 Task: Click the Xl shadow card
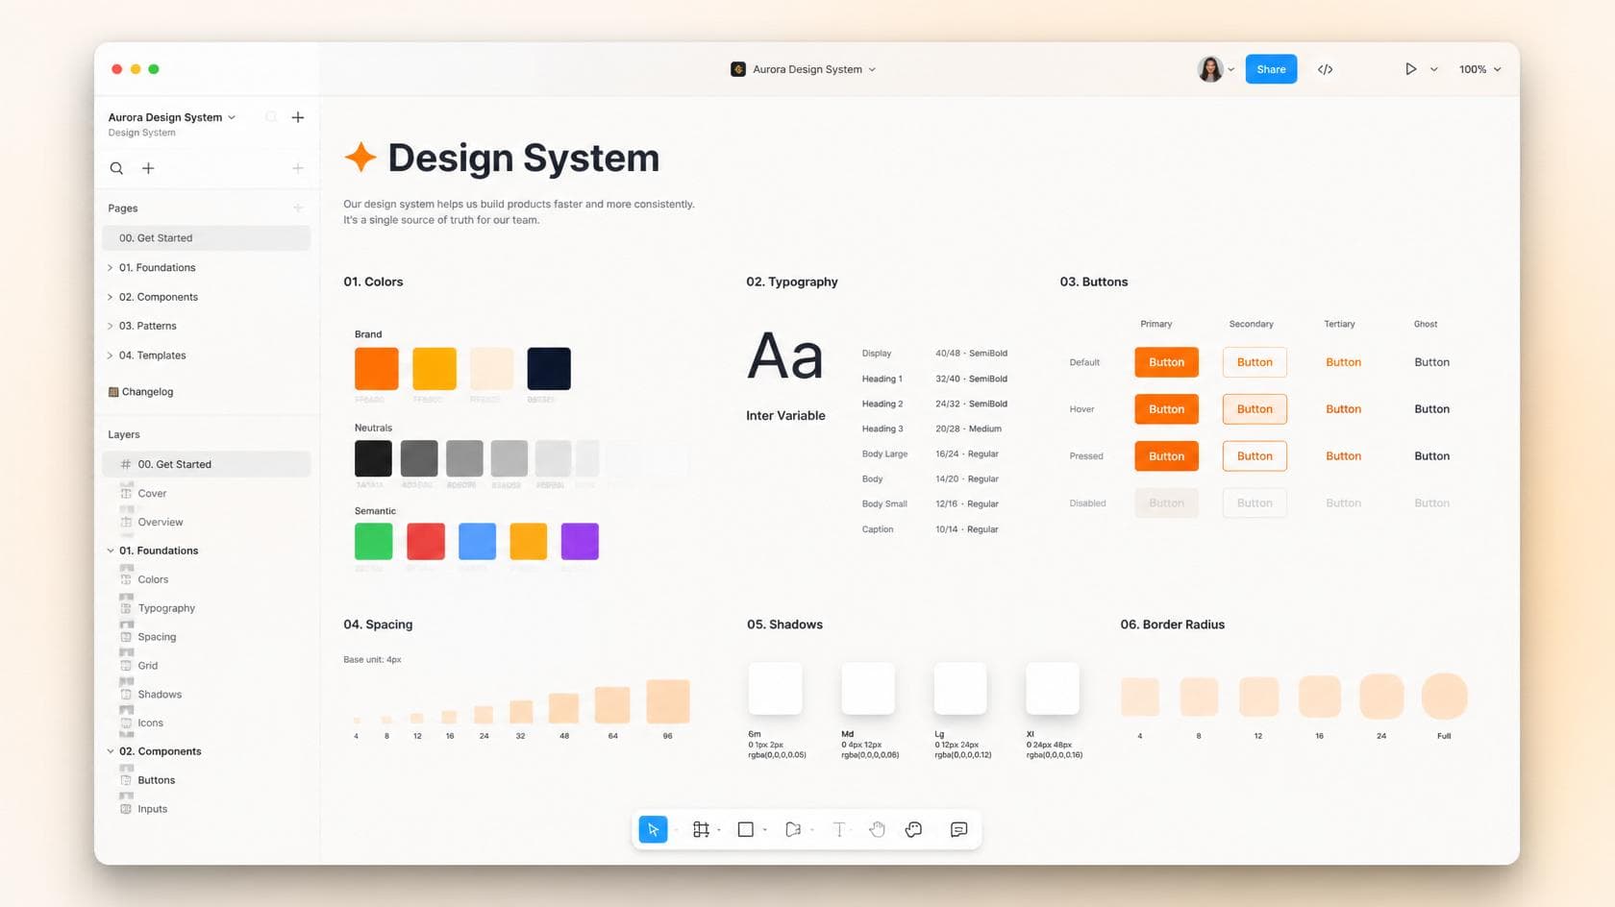click(1053, 688)
